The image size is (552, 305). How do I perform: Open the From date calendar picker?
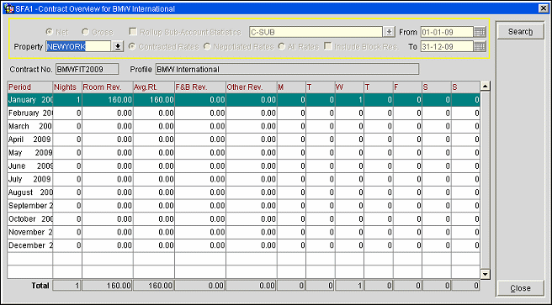pyautogui.click(x=480, y=32)
